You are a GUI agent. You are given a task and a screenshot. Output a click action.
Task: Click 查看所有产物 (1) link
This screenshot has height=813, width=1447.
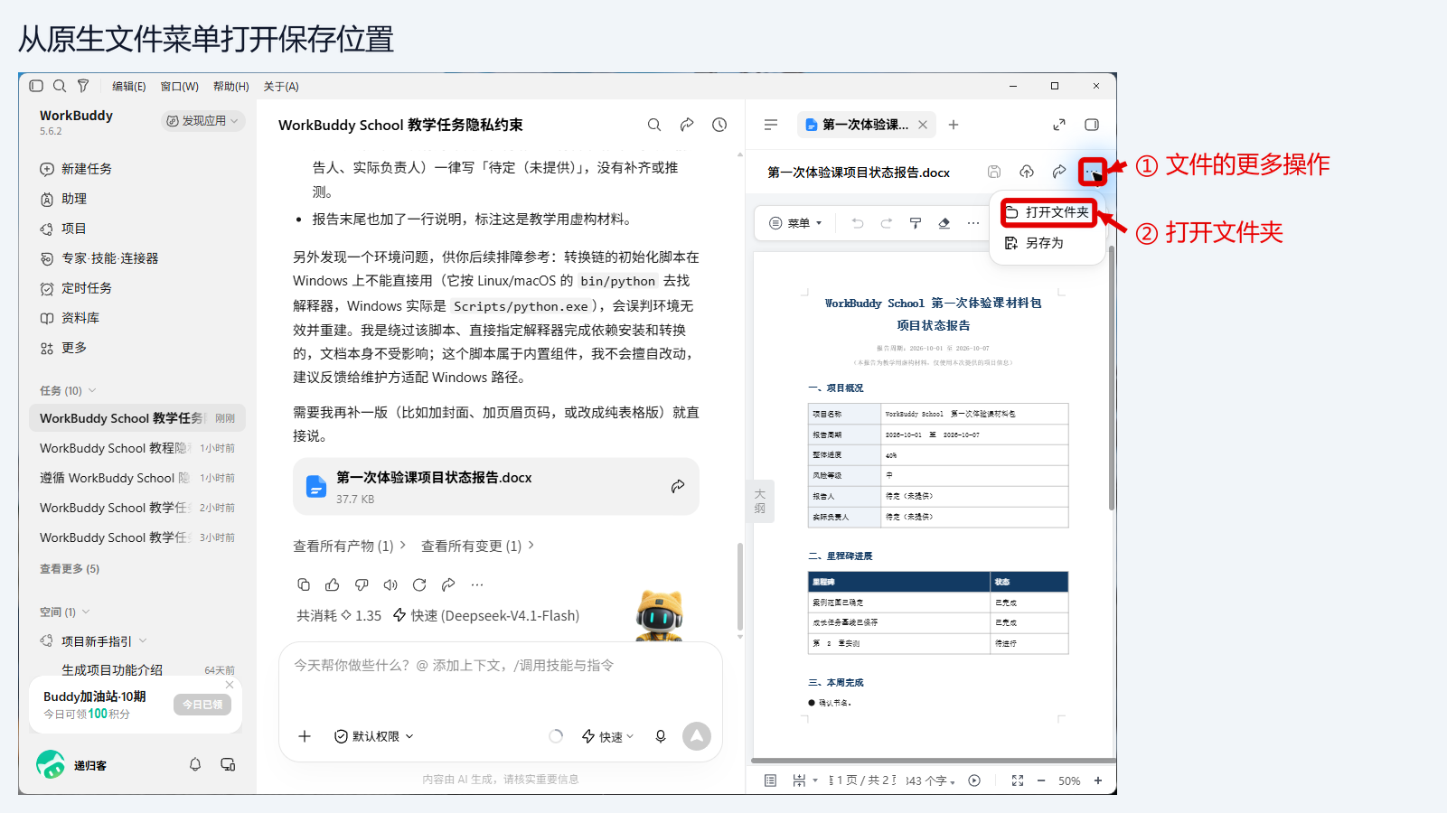coord(349,546)
